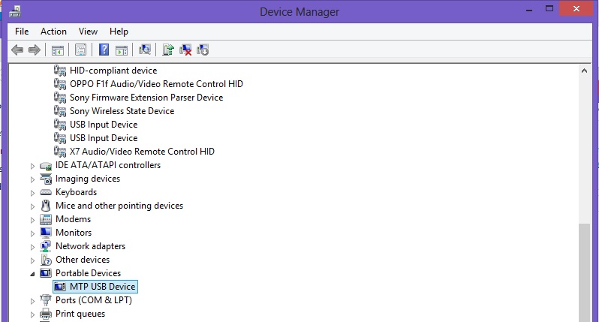The height and width of the screenshot is (322, 599).
Task: Collapse the Portable Devices category
Action: tap(32, 273)
